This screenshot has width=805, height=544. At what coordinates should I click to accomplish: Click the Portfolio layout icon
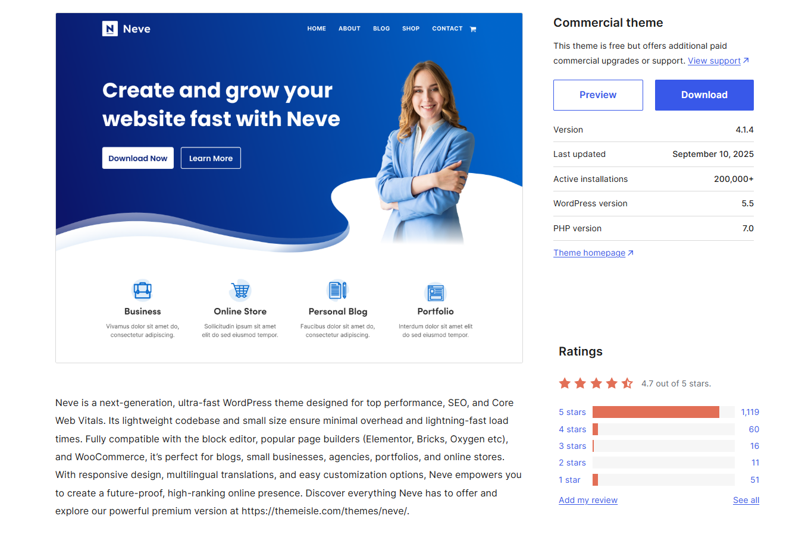pyautogui.click(x=436, y=292)
